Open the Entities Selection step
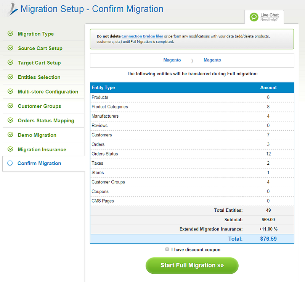Image resolution: width=305 pixels, height=282 pixels. tap(39, 77)
